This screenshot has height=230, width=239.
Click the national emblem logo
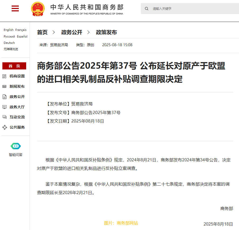coord(38,9)
